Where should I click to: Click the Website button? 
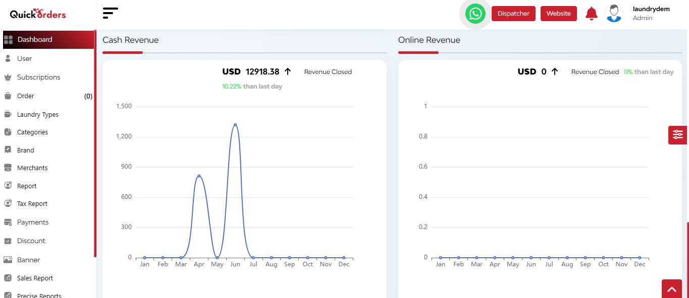click(558, 14)
